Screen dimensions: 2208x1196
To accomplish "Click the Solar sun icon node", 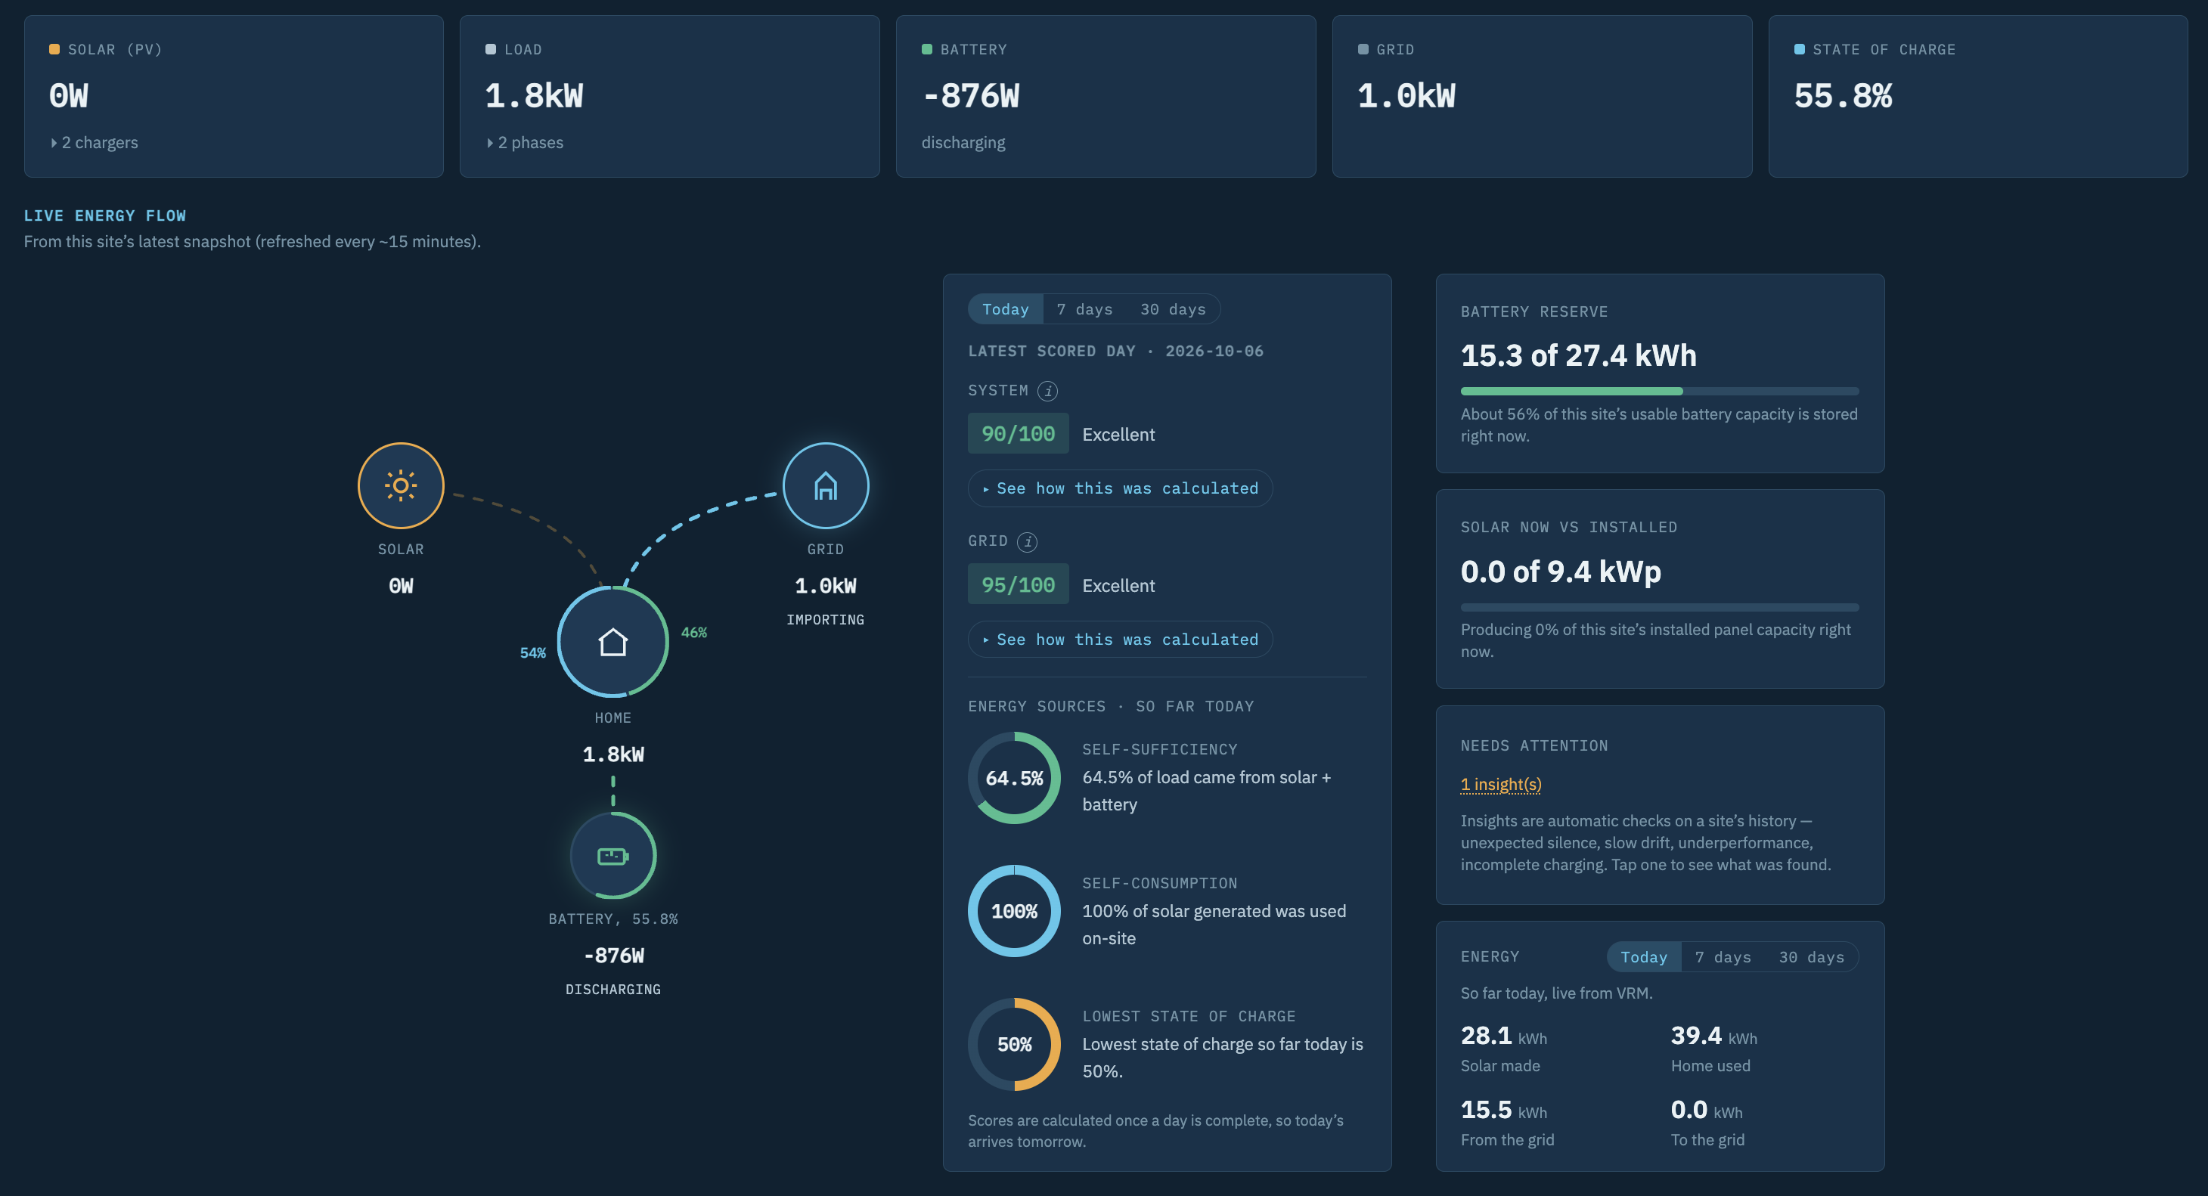I will point(400,485).
